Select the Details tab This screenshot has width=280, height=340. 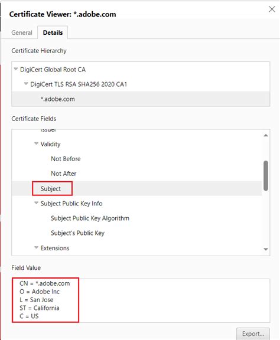53,32
